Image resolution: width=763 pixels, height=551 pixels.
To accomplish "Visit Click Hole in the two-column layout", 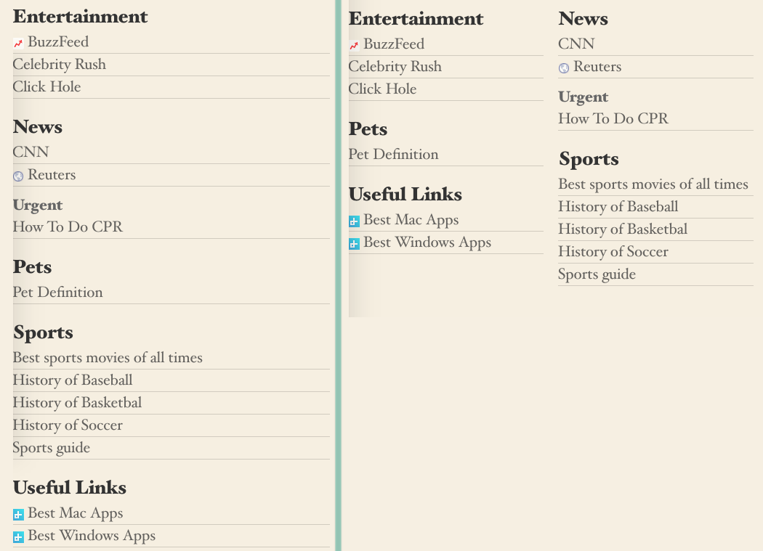I will [x=382, y=89].
